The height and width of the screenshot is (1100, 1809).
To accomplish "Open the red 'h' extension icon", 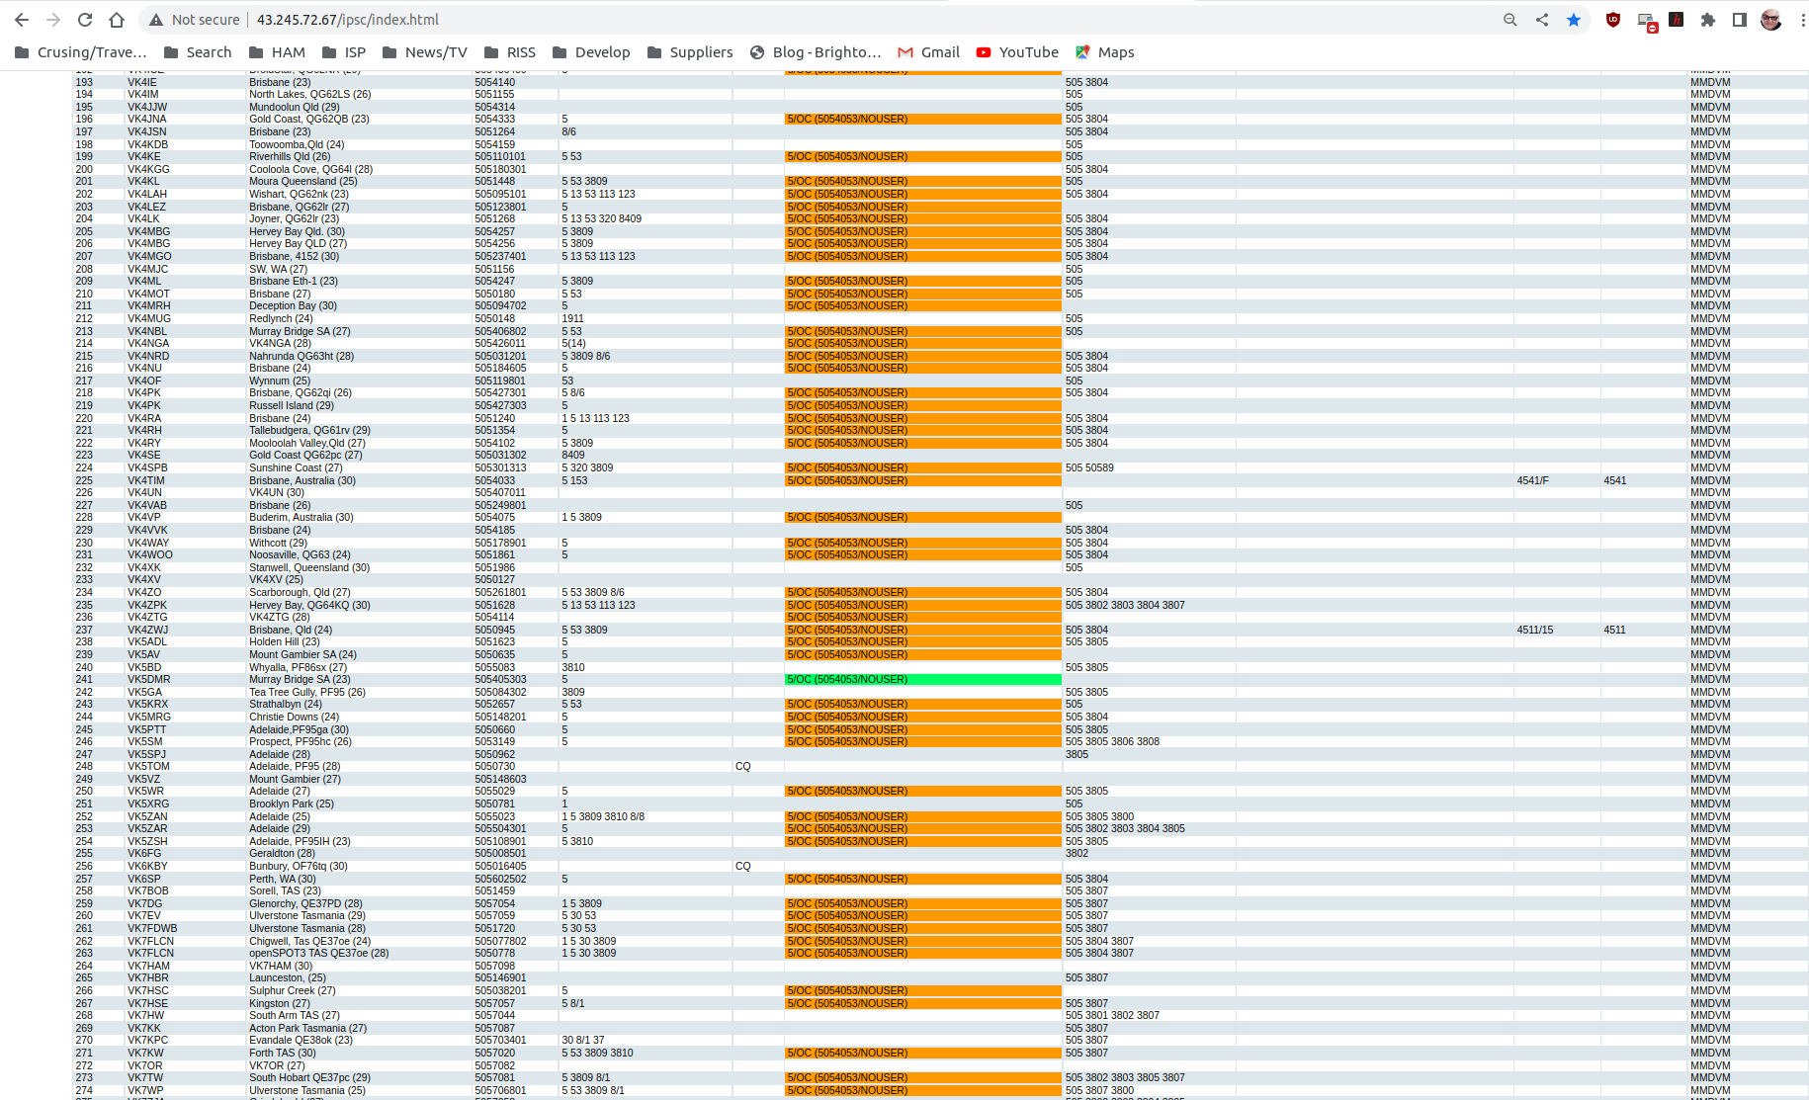I will pos(1676,20).
